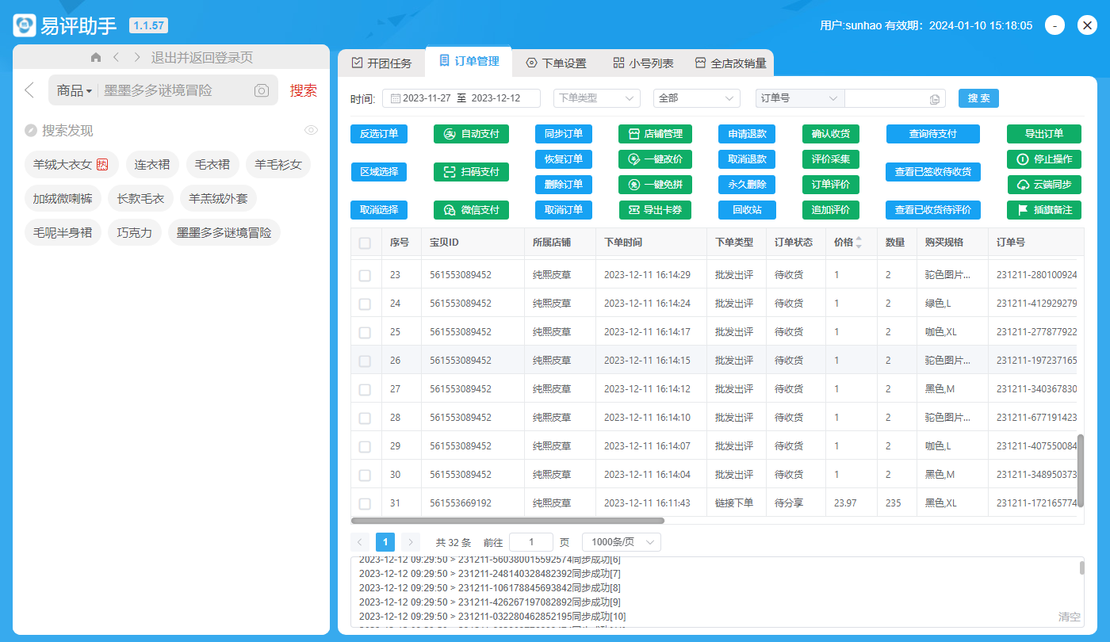
Task: Click 退出并返回登录页 link
Action: click(201, 57)
